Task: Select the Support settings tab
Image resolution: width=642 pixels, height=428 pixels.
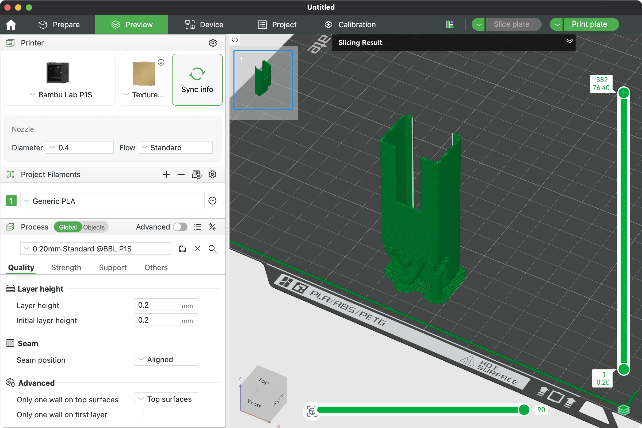Action: point(113,267)
